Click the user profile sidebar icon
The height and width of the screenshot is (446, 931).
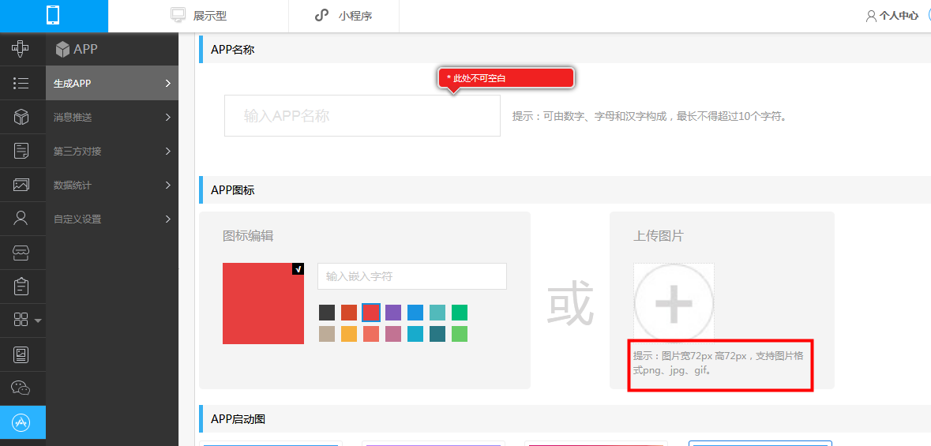coord(21,219)
